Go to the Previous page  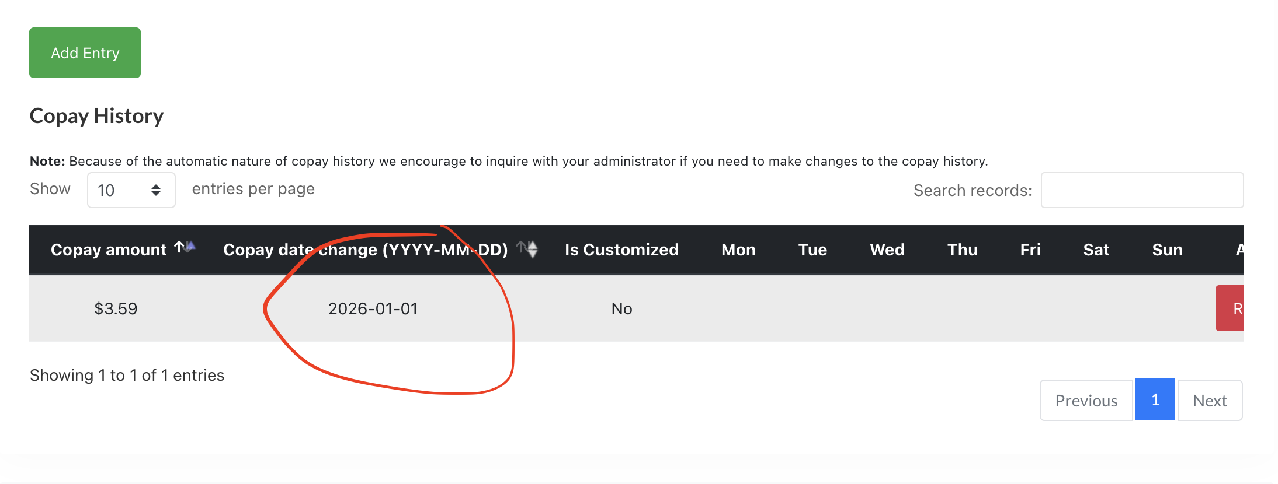coord(1086,401)
